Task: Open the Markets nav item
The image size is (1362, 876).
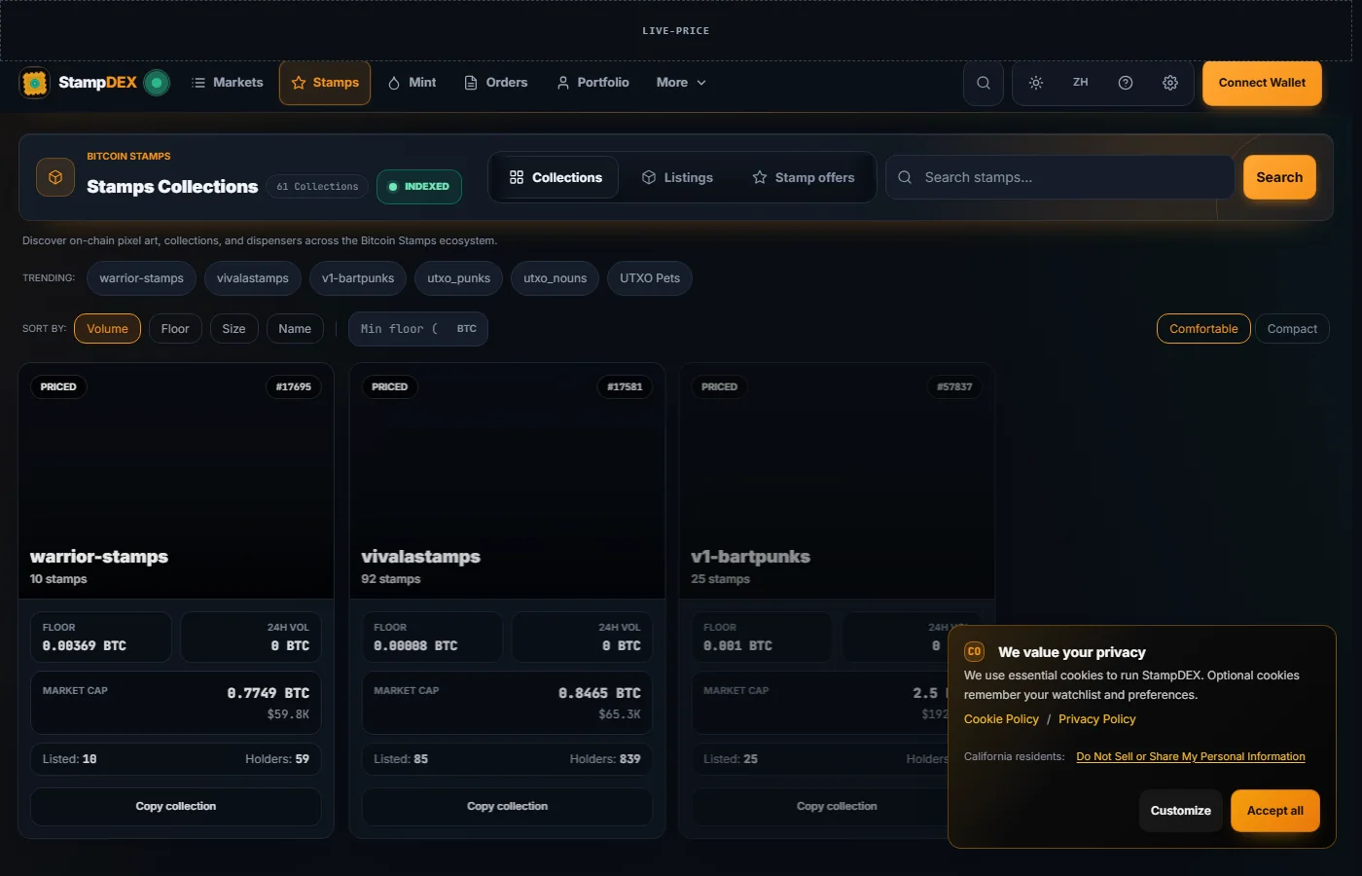Action: pyautogui.click(x=228, y=83)
